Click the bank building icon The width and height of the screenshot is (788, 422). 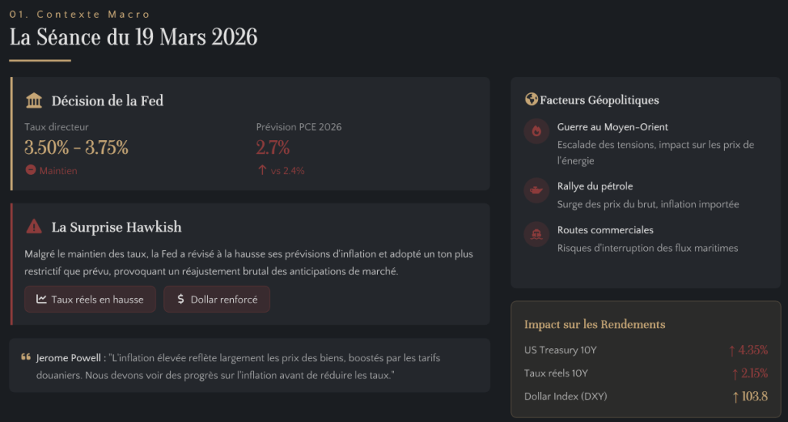(34, 101)
